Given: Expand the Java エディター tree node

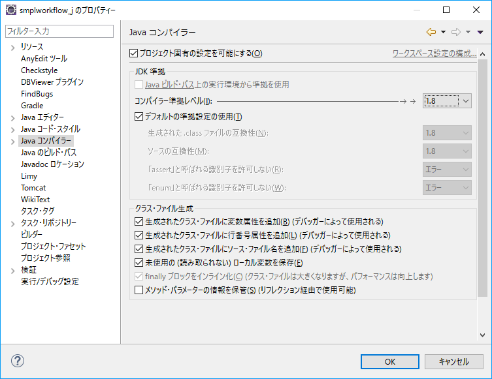Looking at the screenshot, I should coord(13,118).
